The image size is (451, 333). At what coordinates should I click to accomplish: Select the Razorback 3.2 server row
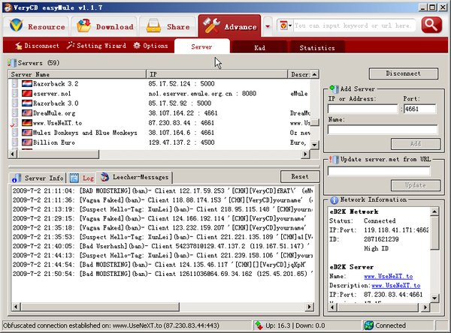[160, 84]
